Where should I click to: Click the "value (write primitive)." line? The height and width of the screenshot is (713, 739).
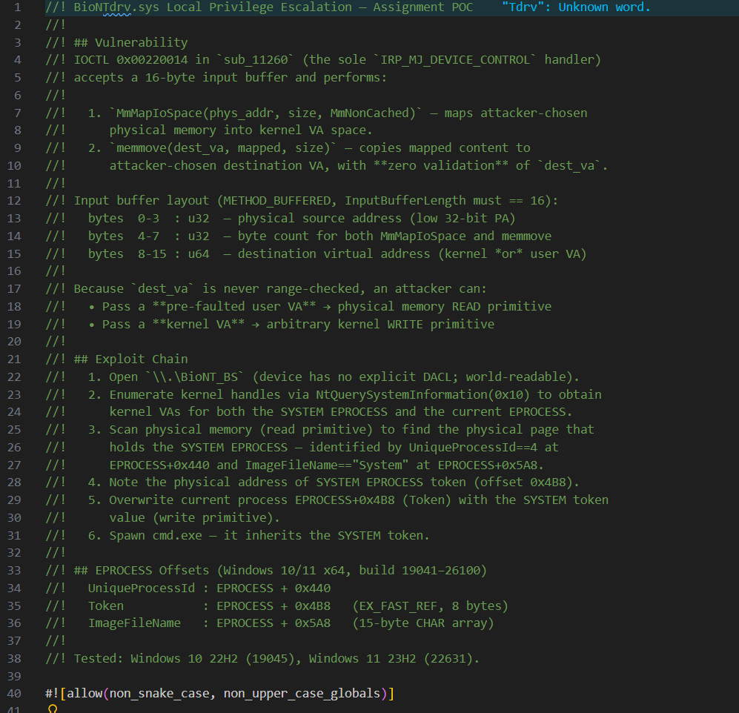[194, 518]
